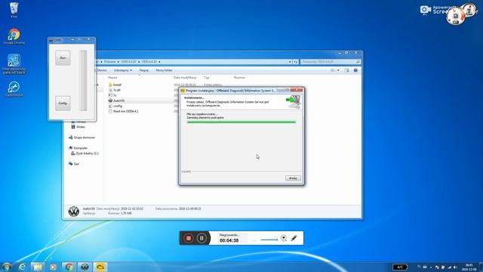Click the vertical progress bar in ODIS window

click(83, 81)
